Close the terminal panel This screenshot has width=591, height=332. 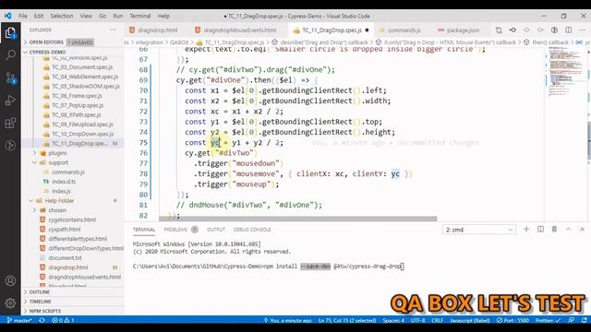(582, 230)
